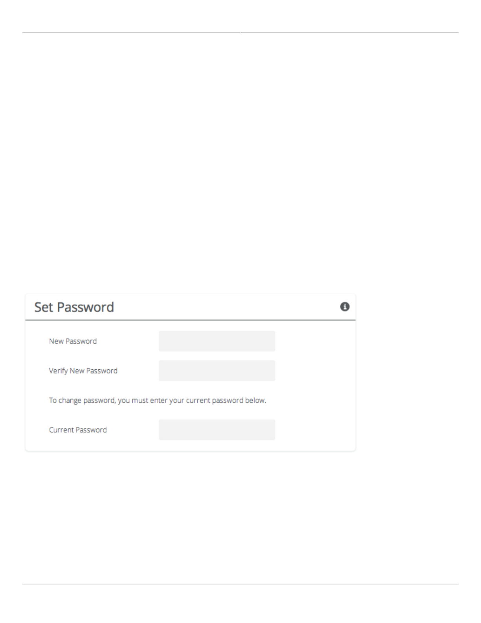The image size is (481, 623).
Task: Focus the New Password input field
Action: tap(217, 341)
